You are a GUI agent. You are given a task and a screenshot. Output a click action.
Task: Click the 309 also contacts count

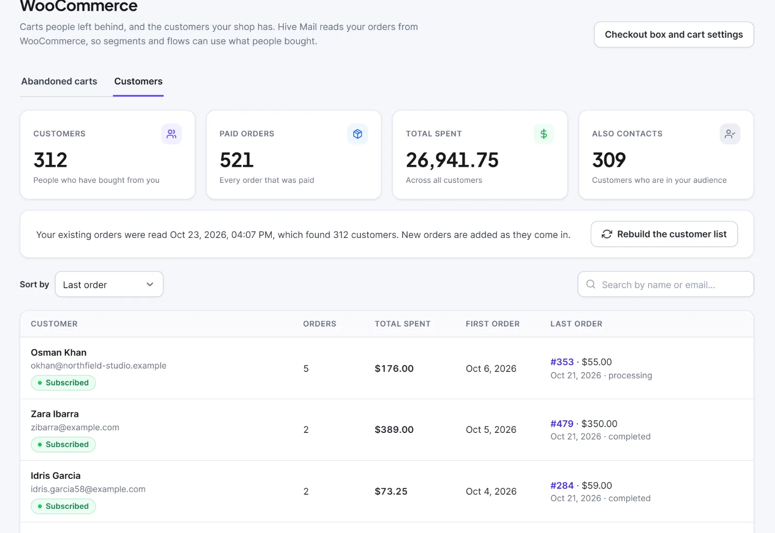[609, 160]
